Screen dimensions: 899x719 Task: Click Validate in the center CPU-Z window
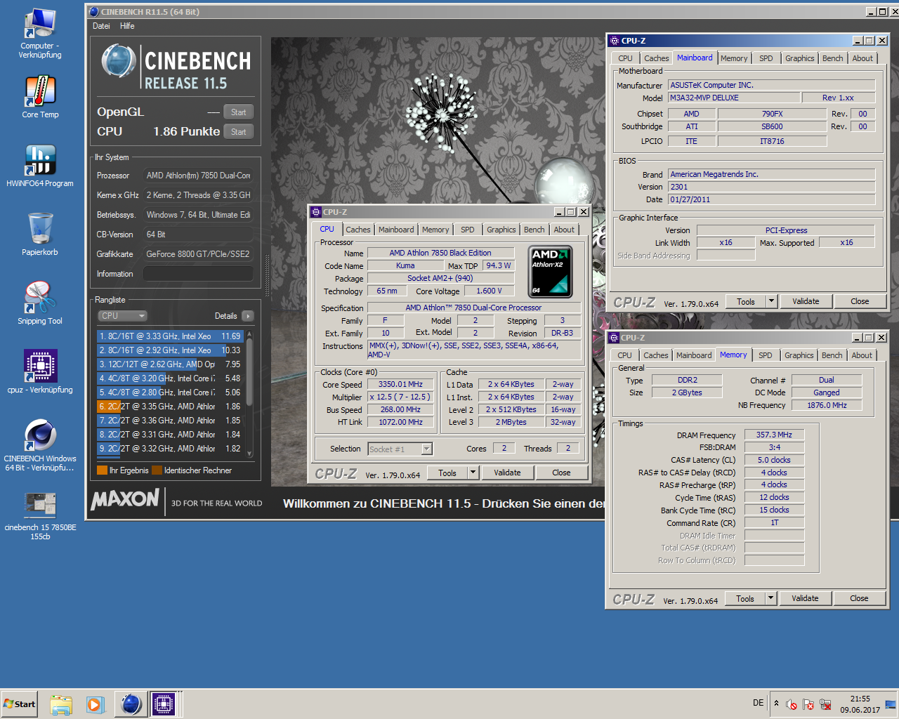tap(507, 473)
